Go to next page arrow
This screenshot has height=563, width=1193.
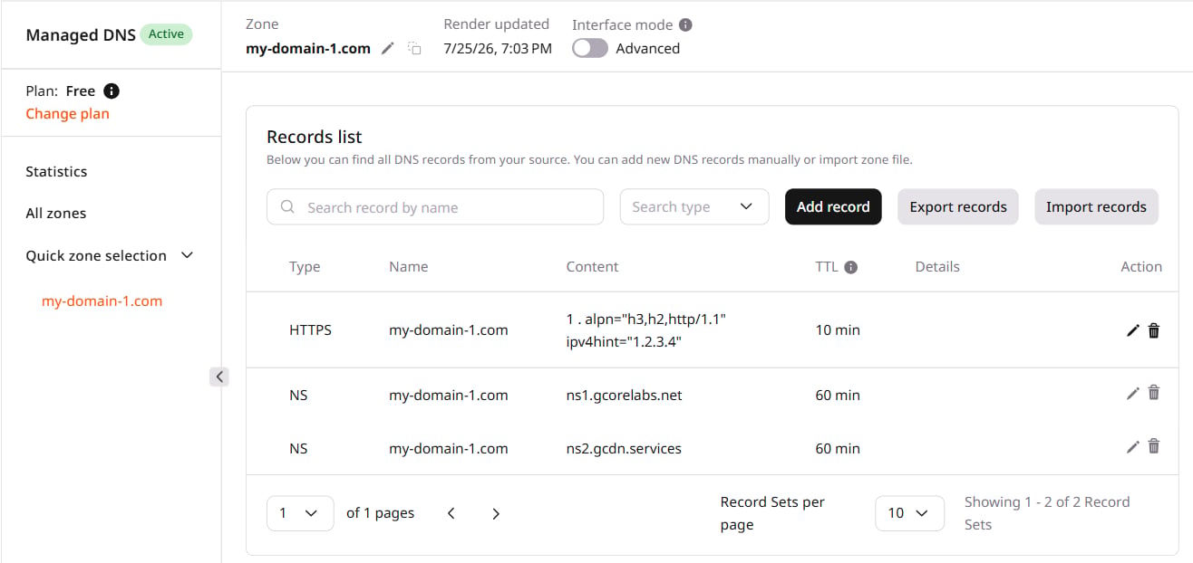[496, 513]
